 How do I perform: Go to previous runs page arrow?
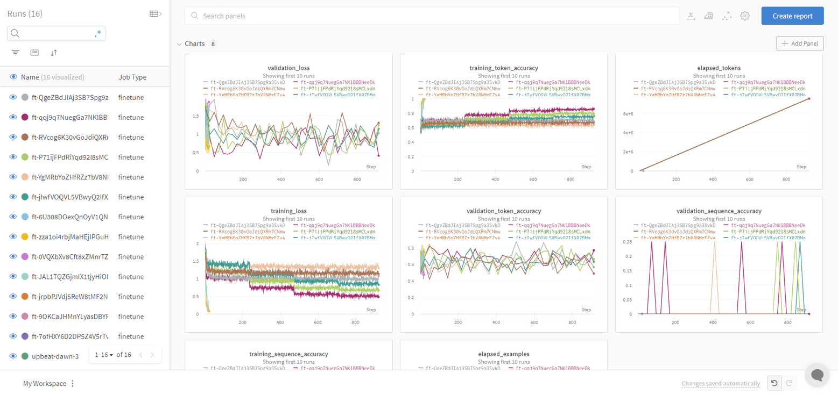(x=141, y=355)
